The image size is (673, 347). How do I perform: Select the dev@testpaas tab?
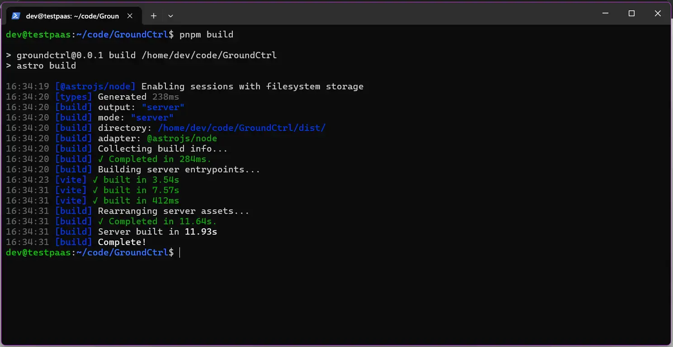pos(72,15)
